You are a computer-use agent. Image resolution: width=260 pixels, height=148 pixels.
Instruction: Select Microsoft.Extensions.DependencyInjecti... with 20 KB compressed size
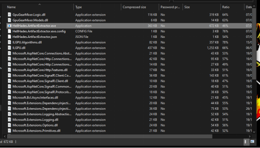(x=41, y=103)
